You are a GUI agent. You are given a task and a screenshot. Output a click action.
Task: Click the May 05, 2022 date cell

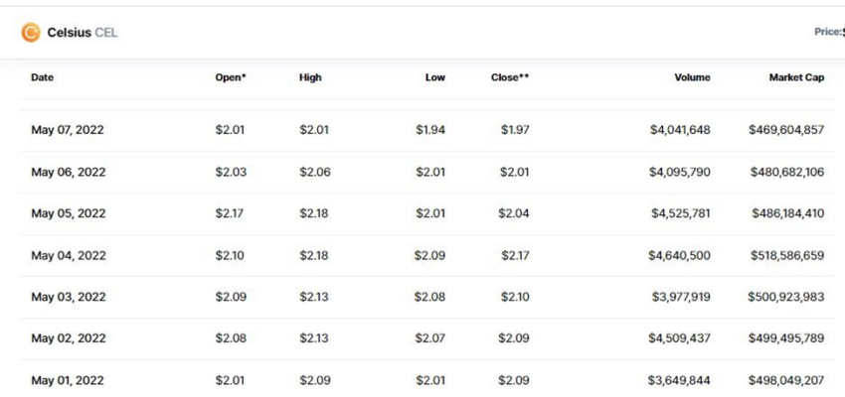click(68, 213)
